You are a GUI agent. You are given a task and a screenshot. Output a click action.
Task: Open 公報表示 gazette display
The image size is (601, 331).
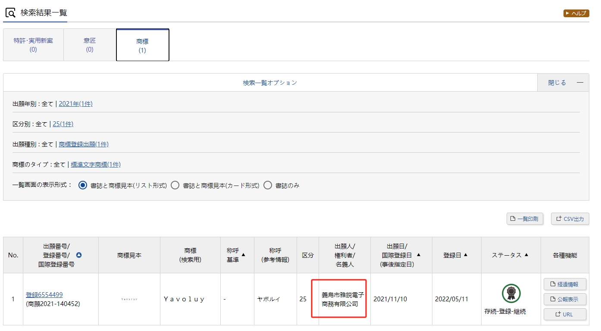click(x=565, y=299)
